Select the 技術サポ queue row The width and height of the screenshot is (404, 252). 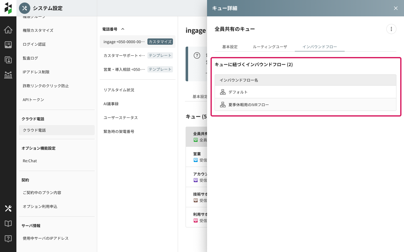tap(196, 197)
